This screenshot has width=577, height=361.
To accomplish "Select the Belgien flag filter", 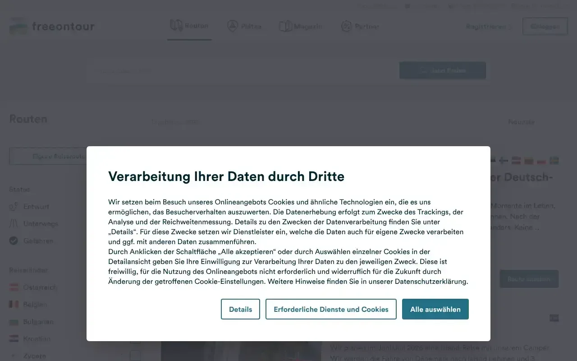I will 14,305.
